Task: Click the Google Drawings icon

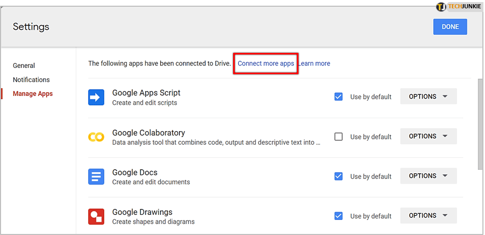Action: click(96, 216)
